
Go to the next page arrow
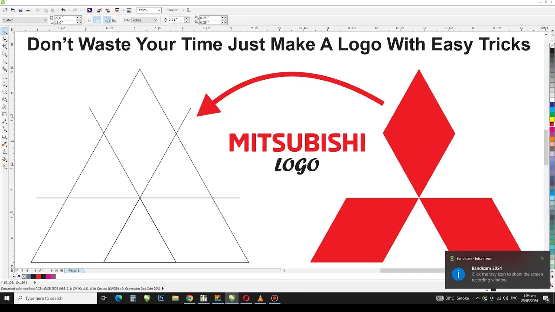(52, 270)
